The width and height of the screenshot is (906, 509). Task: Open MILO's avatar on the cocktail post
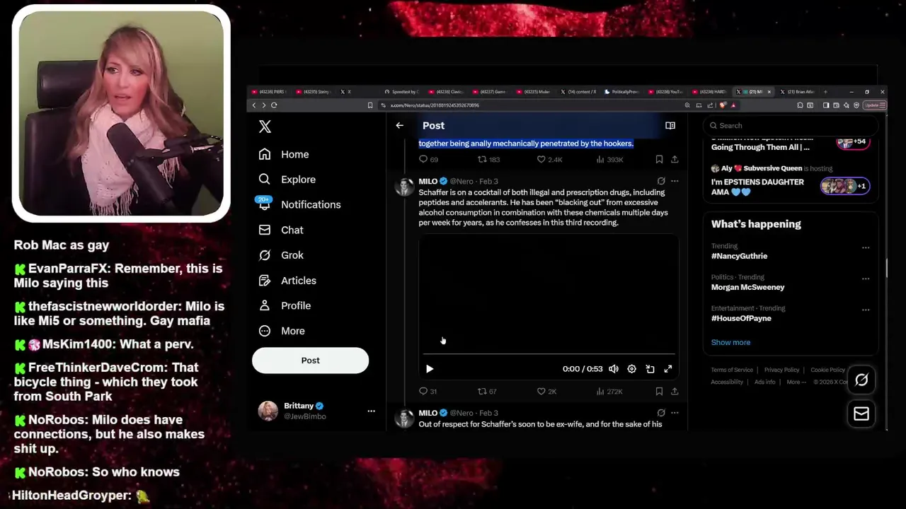pyautogui.click(x=404, y=186)
